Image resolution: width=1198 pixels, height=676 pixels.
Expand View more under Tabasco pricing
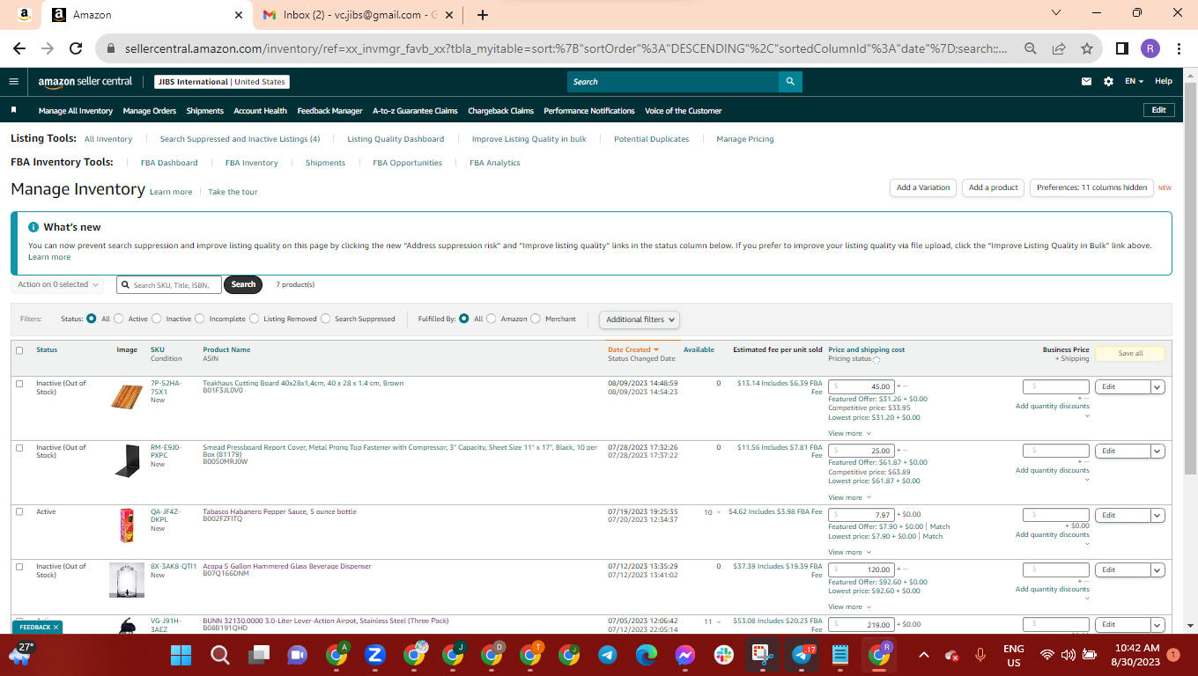[x=849, y=552]
